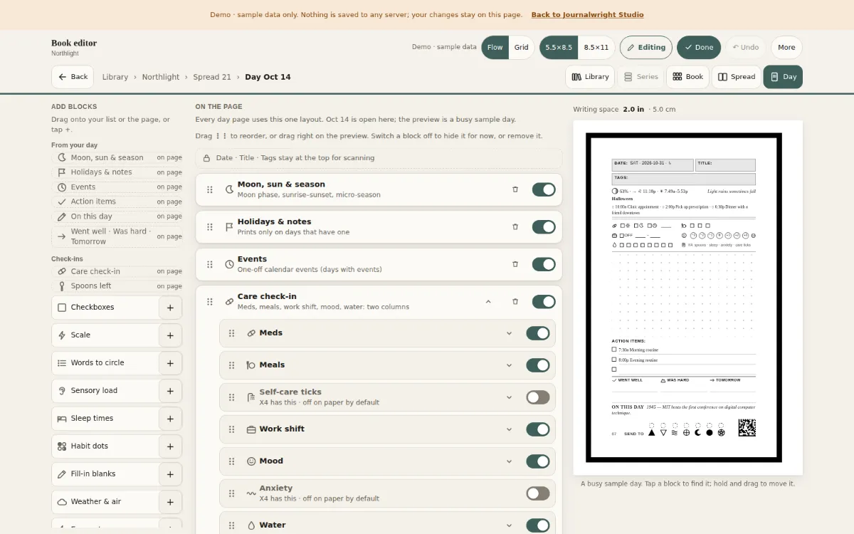Screen dimensions: 854x534
Task: Click the drag handle on the Meds sub-block
Action: [x=232, y=333]
